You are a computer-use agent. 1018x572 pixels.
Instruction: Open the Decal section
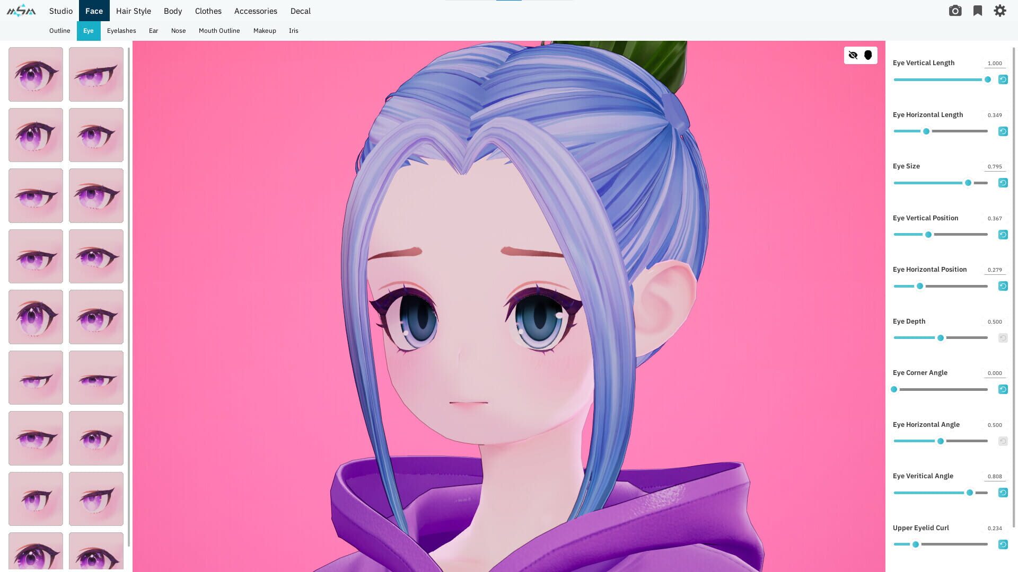300,11
